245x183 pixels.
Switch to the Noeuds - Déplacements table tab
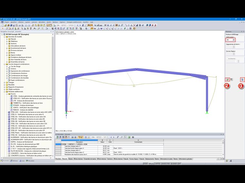[x=146, y=159]
